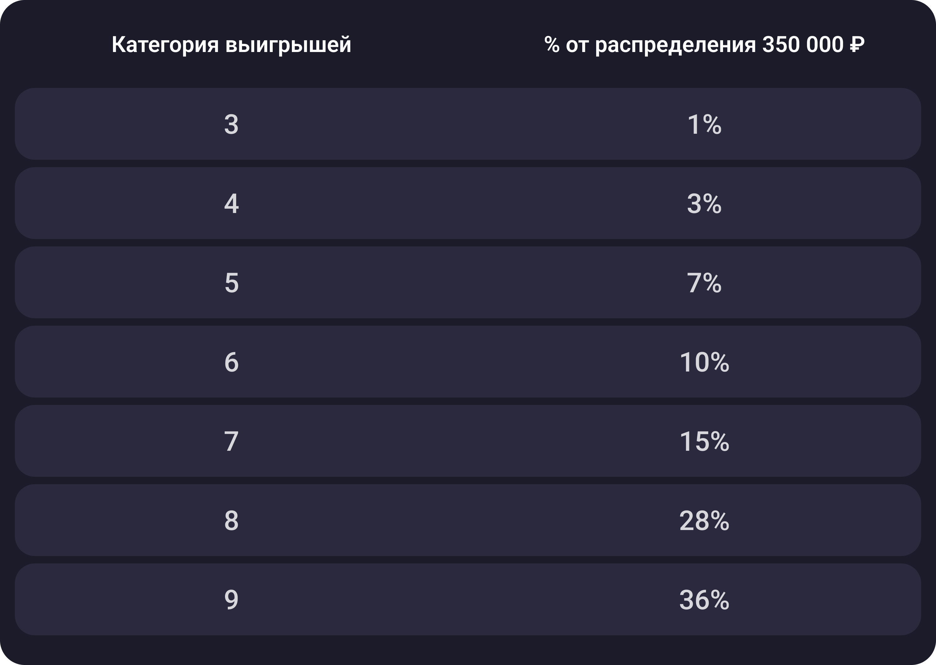Click the leading % symbol in header
Viewport: 936px width, 665px height.
coord(551,44)
